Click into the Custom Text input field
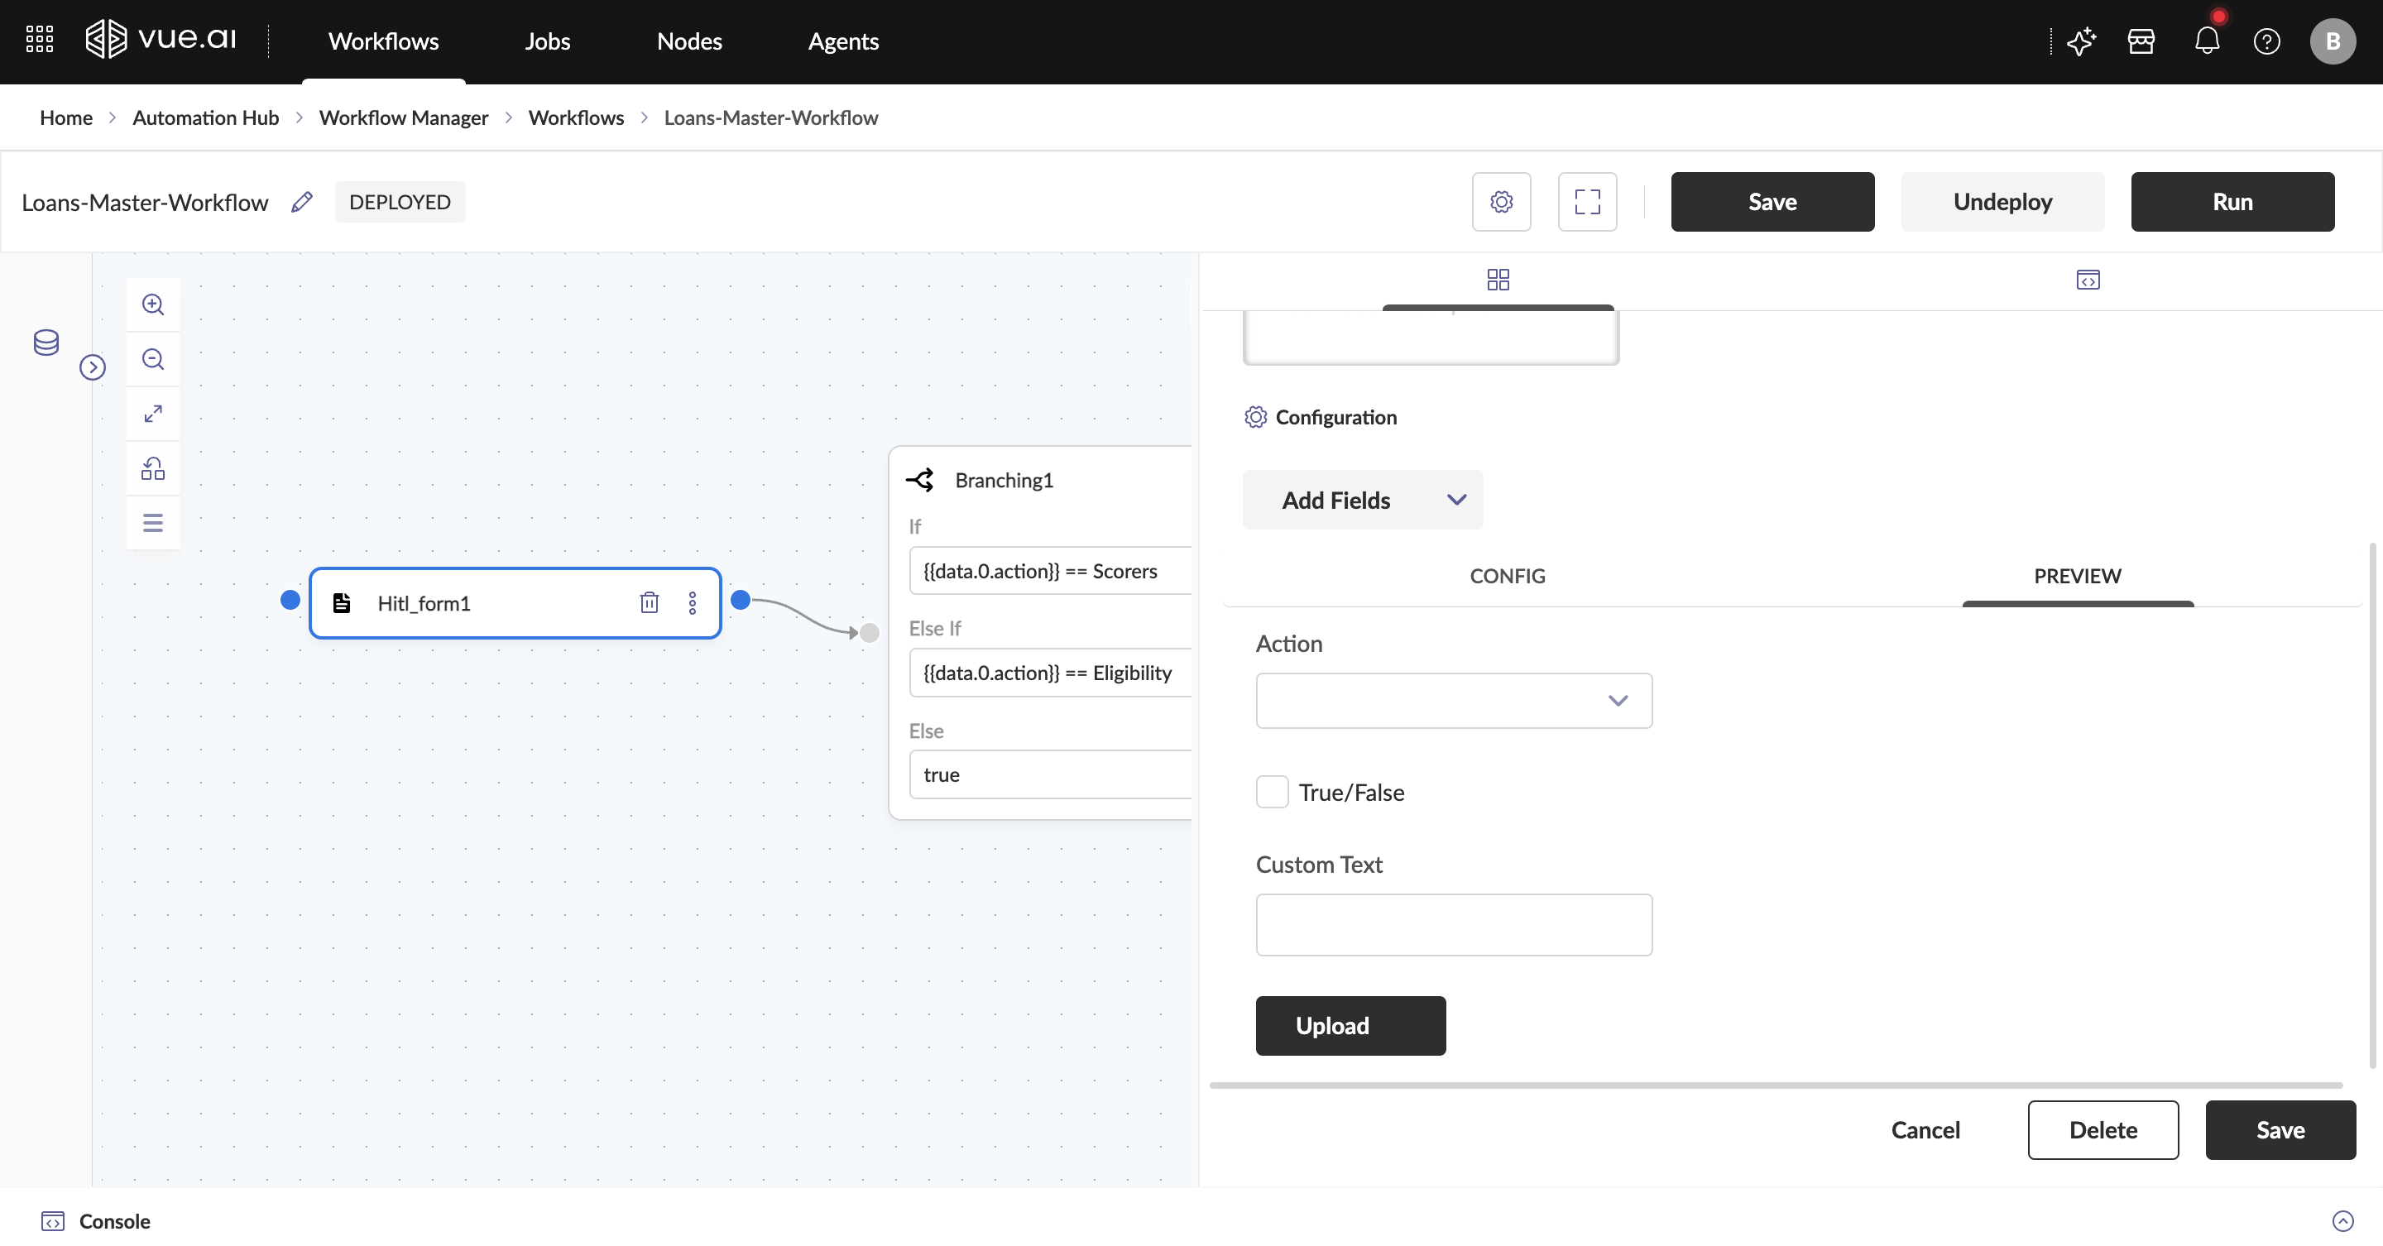Image resolution: width=2383 pixels, height=1246 pixels. pos(1453,924)
